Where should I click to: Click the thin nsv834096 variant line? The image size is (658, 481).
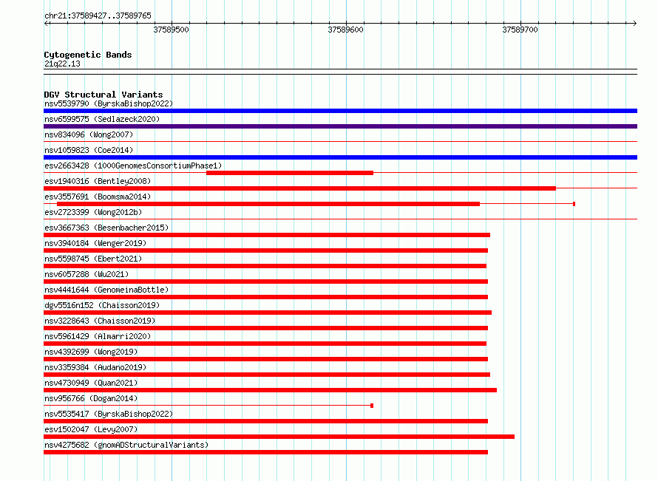(340, 142)
